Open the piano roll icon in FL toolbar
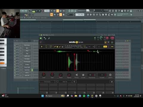143x107 pixels. [91, 15]
